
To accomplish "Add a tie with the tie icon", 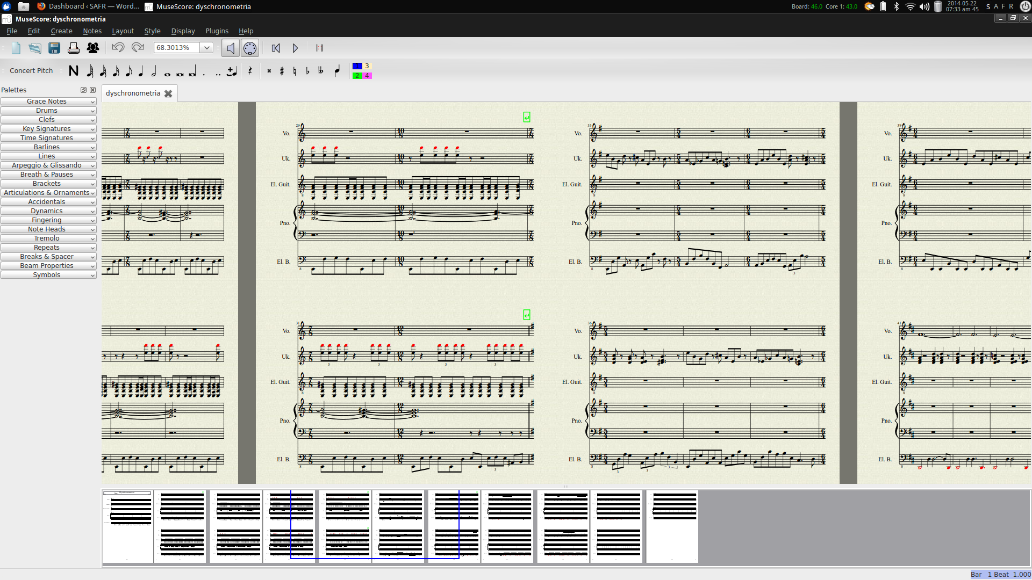I will (x=232, y=71).
